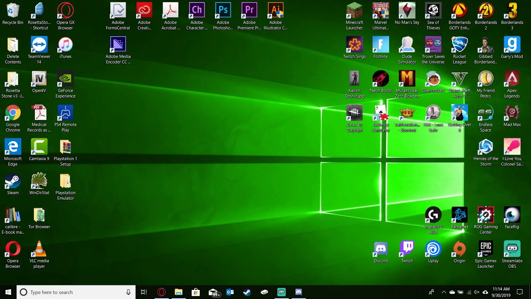
Task: Select the Discord desktop shortcut
Action: tap(380, 252)
